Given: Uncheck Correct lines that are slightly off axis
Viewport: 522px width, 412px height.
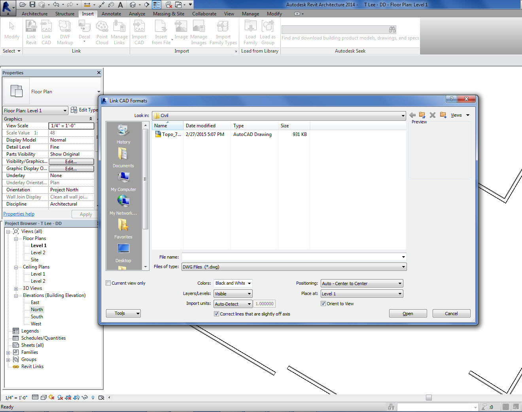Looking at the screenshot, I should pyautogui.click(x=216, y=314).
